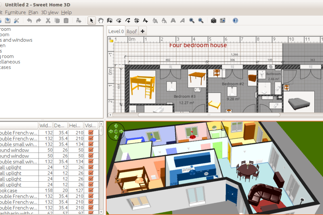Rotate 3D view right with right arrow
Screen dimensions: 323x215
(121, 131)
